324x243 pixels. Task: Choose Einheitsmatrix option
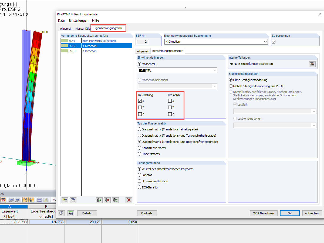coord(140,154)
